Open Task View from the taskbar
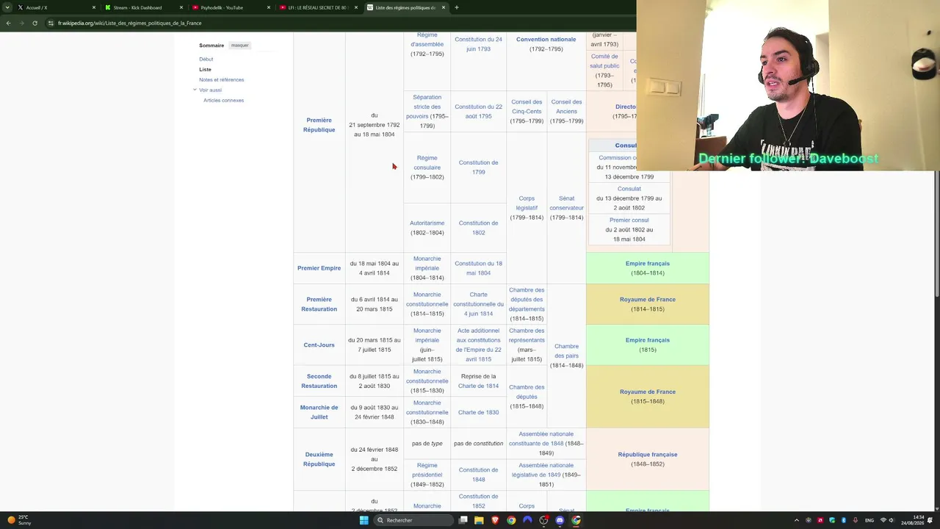940x529 pixels. tap(463, 520)
